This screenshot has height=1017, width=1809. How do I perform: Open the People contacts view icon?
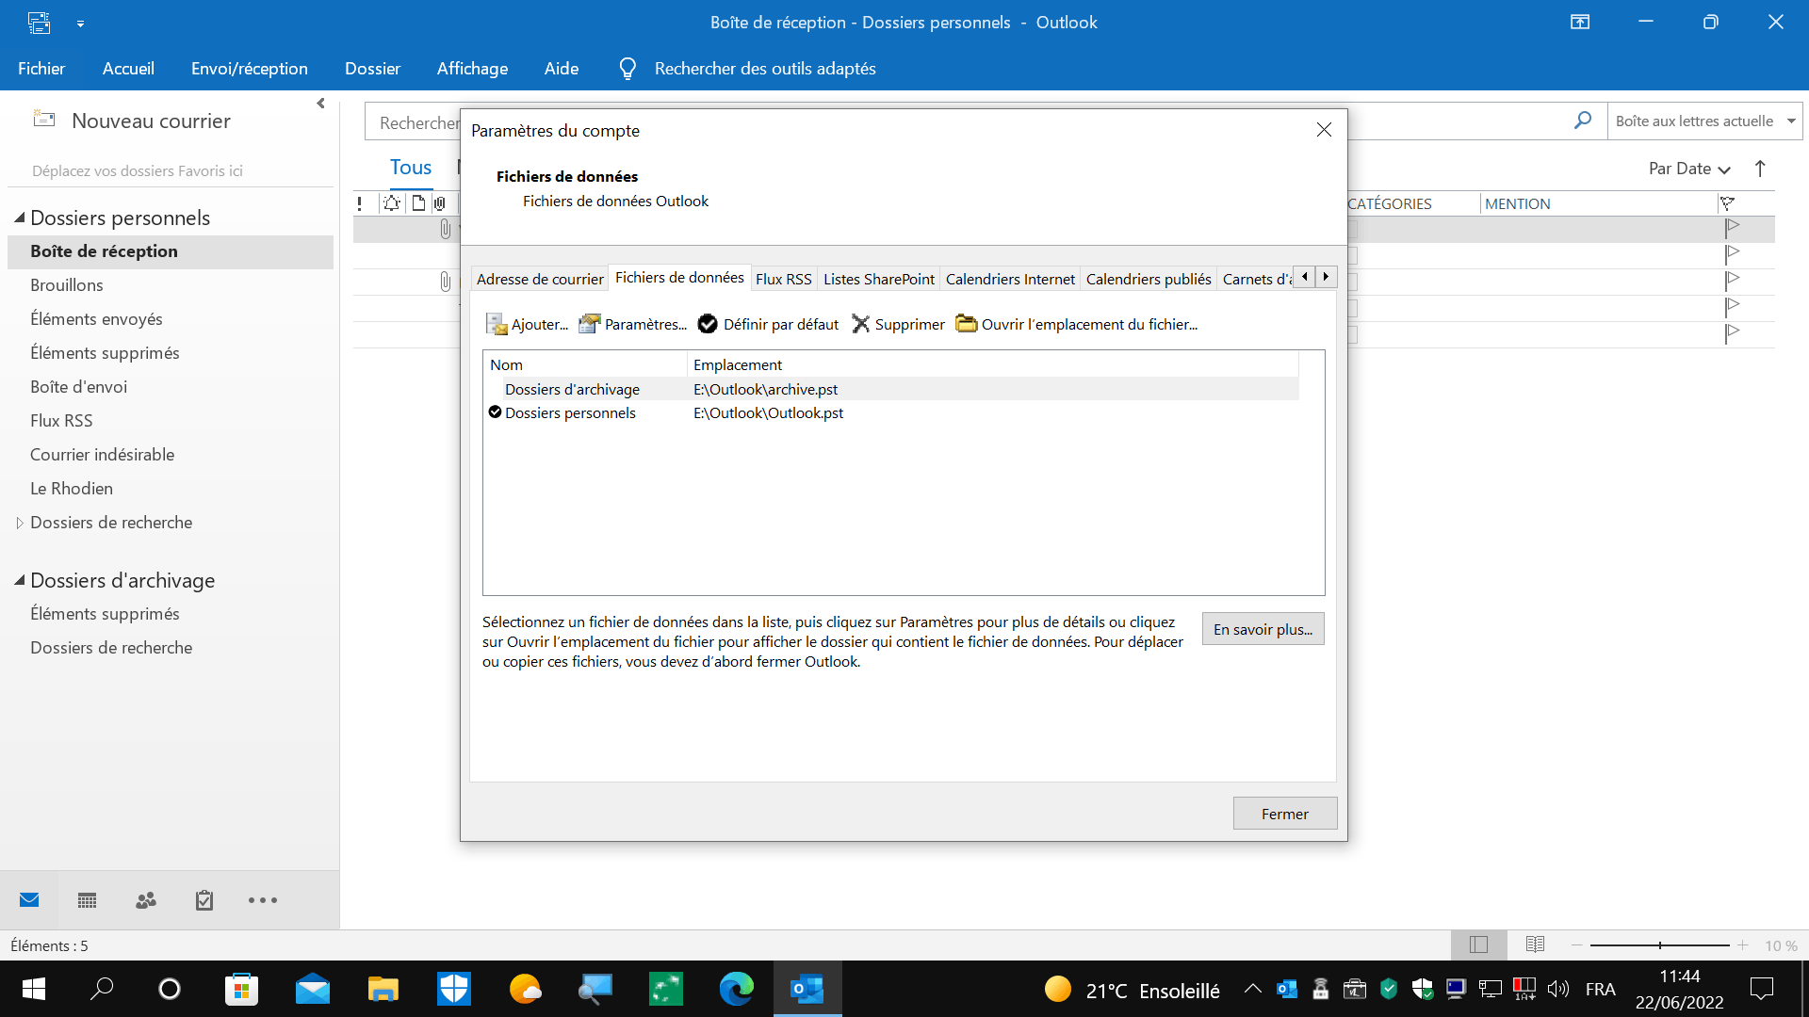pyautogui.click(x=146, y=901)
